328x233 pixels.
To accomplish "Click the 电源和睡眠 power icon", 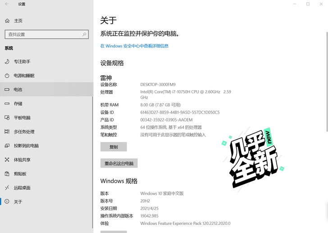I will pos(7,76).
